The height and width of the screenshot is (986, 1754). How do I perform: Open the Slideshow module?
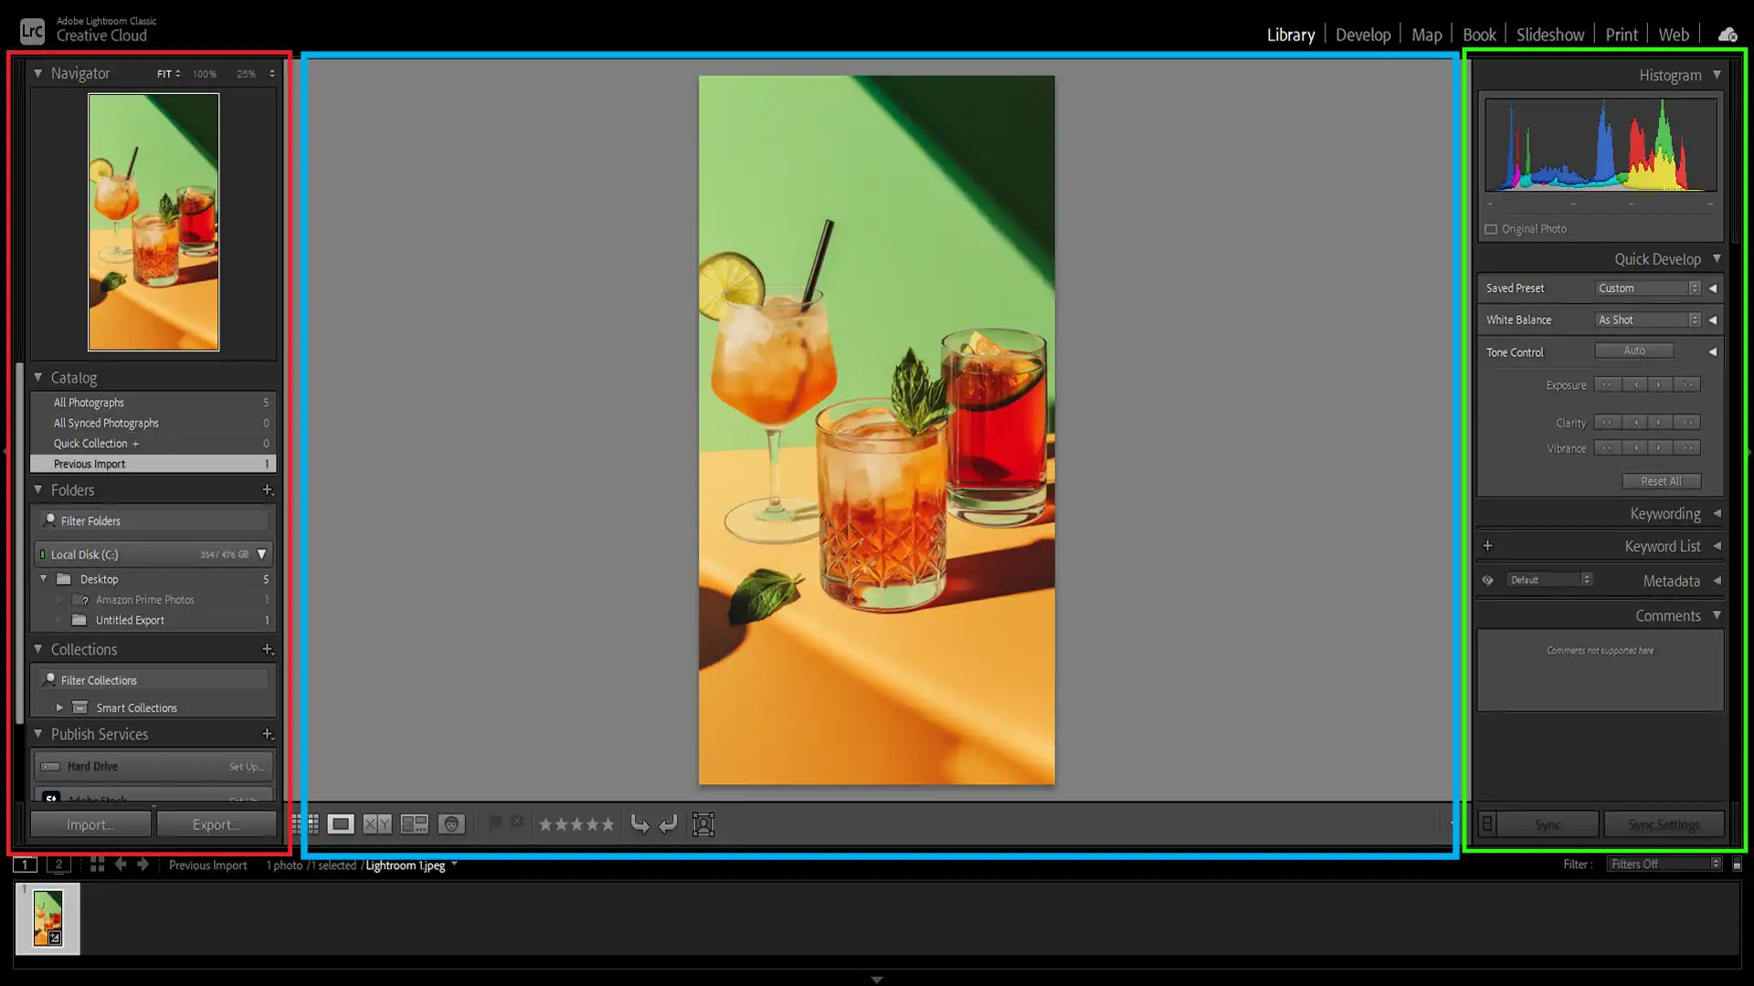point(1550,35)
